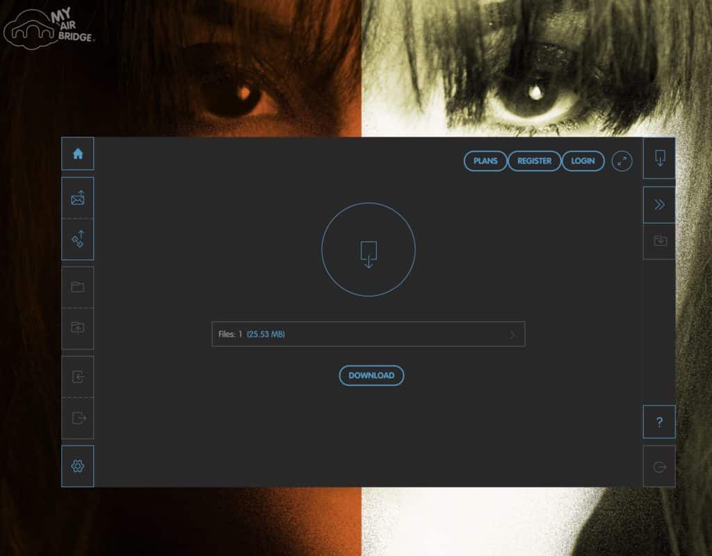Click the logout icon at bottom right

click(659, 466)
